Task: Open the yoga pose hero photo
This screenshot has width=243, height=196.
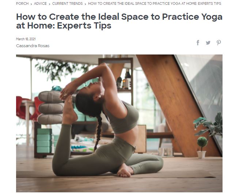Action: pyautogui.click(x=119, y=123)
